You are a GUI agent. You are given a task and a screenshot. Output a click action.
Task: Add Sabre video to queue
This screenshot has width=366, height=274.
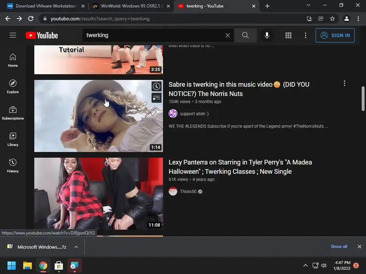point(157,98)
